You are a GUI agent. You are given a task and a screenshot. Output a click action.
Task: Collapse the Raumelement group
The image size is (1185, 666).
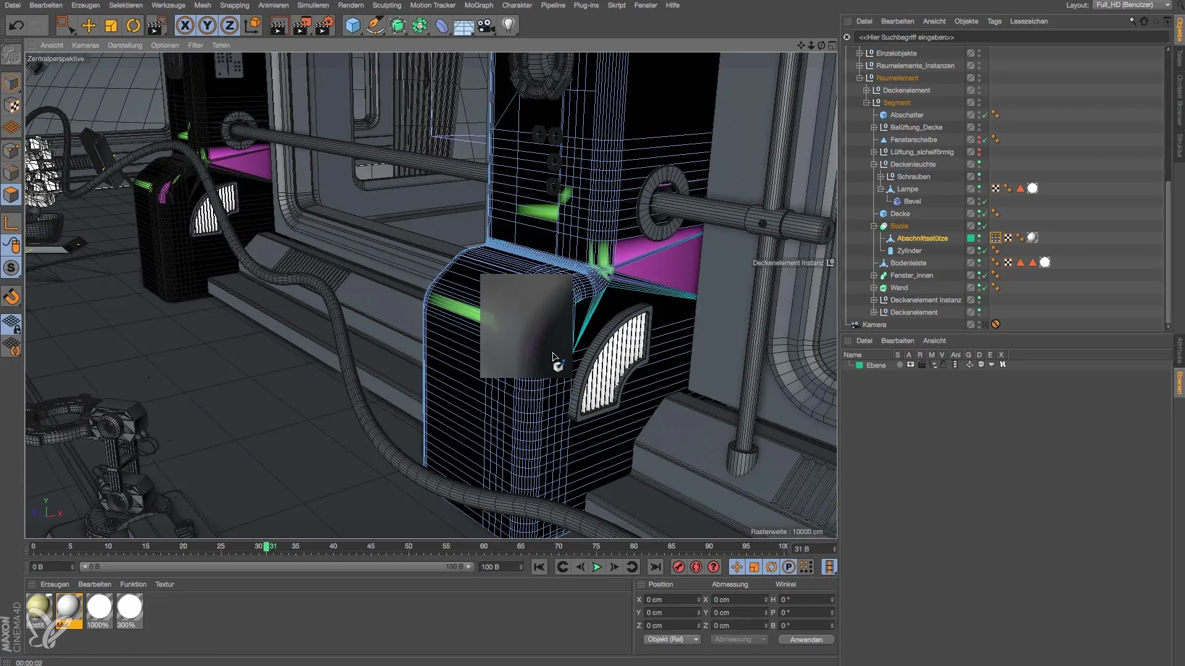pos(859,78)
